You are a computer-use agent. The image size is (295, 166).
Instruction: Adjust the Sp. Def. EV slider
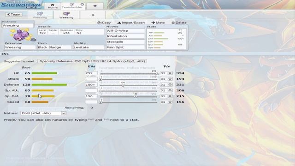129,97
